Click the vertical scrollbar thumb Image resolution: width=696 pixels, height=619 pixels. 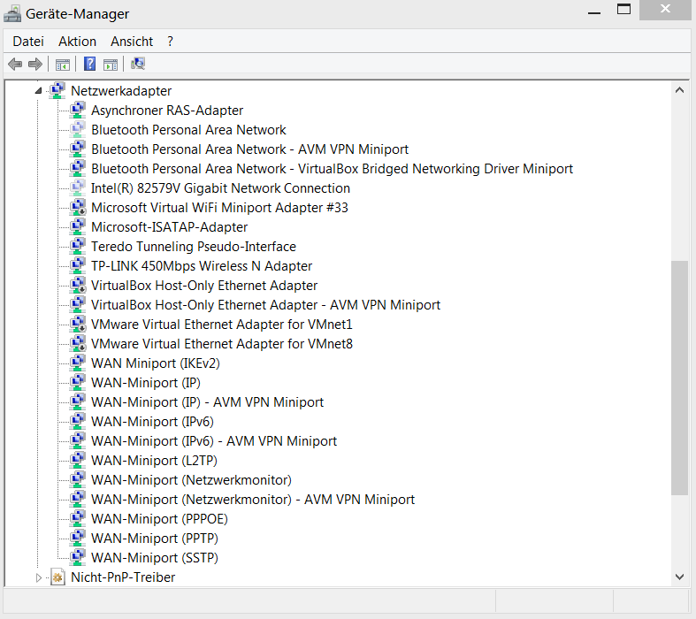[x=679, y=378]
